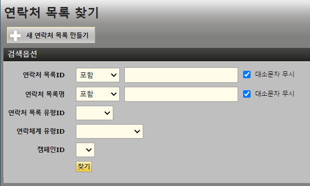Click the 캠페인ID field label
The image size is (310, 186).
pos(51,150)
